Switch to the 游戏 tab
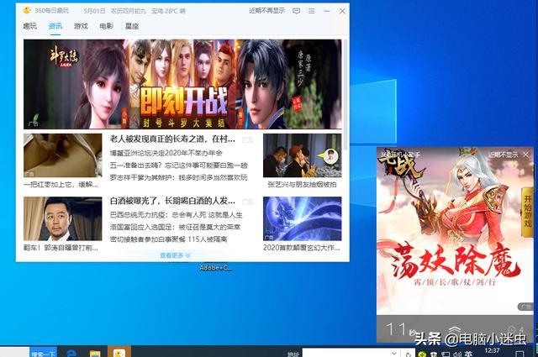The image size is (538, 357). coord(81,26)
